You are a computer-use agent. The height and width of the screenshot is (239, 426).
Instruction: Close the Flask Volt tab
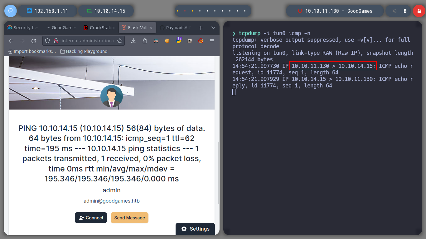pyautogui.click(x=151, y=28)
